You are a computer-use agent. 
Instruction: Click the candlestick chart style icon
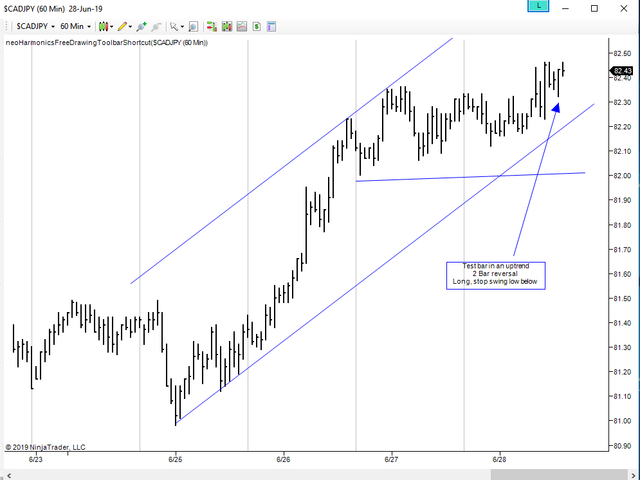coord(104,26)
